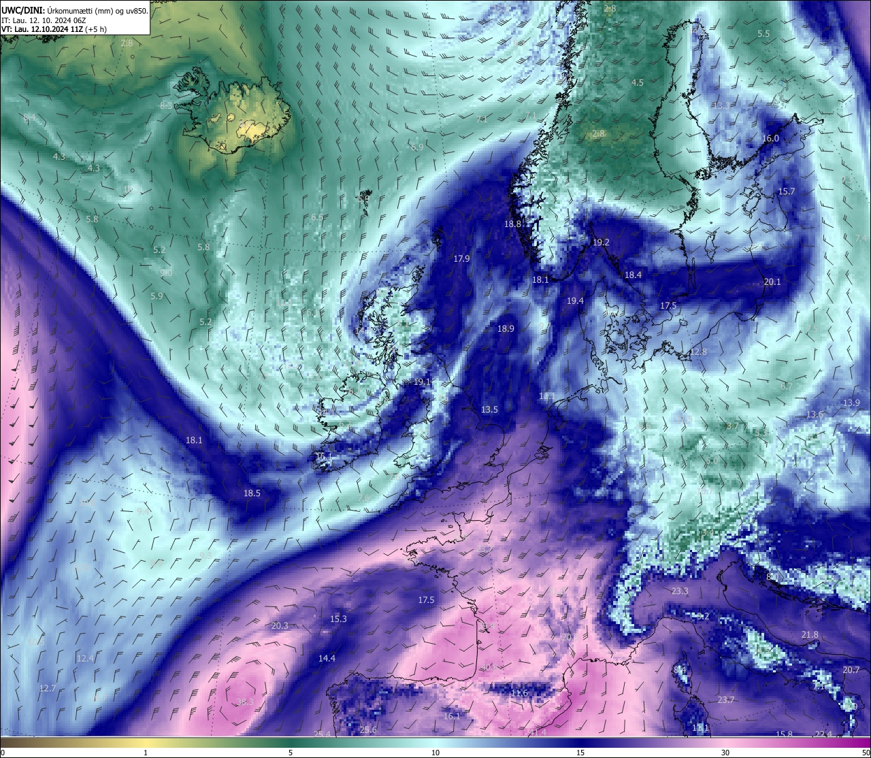
Task: Click the map value "23.7" in the Mediterranean
Action: (726, 700)
